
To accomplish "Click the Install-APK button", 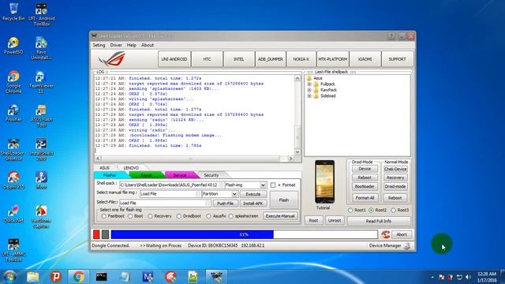I will click(x=253, y=204).
